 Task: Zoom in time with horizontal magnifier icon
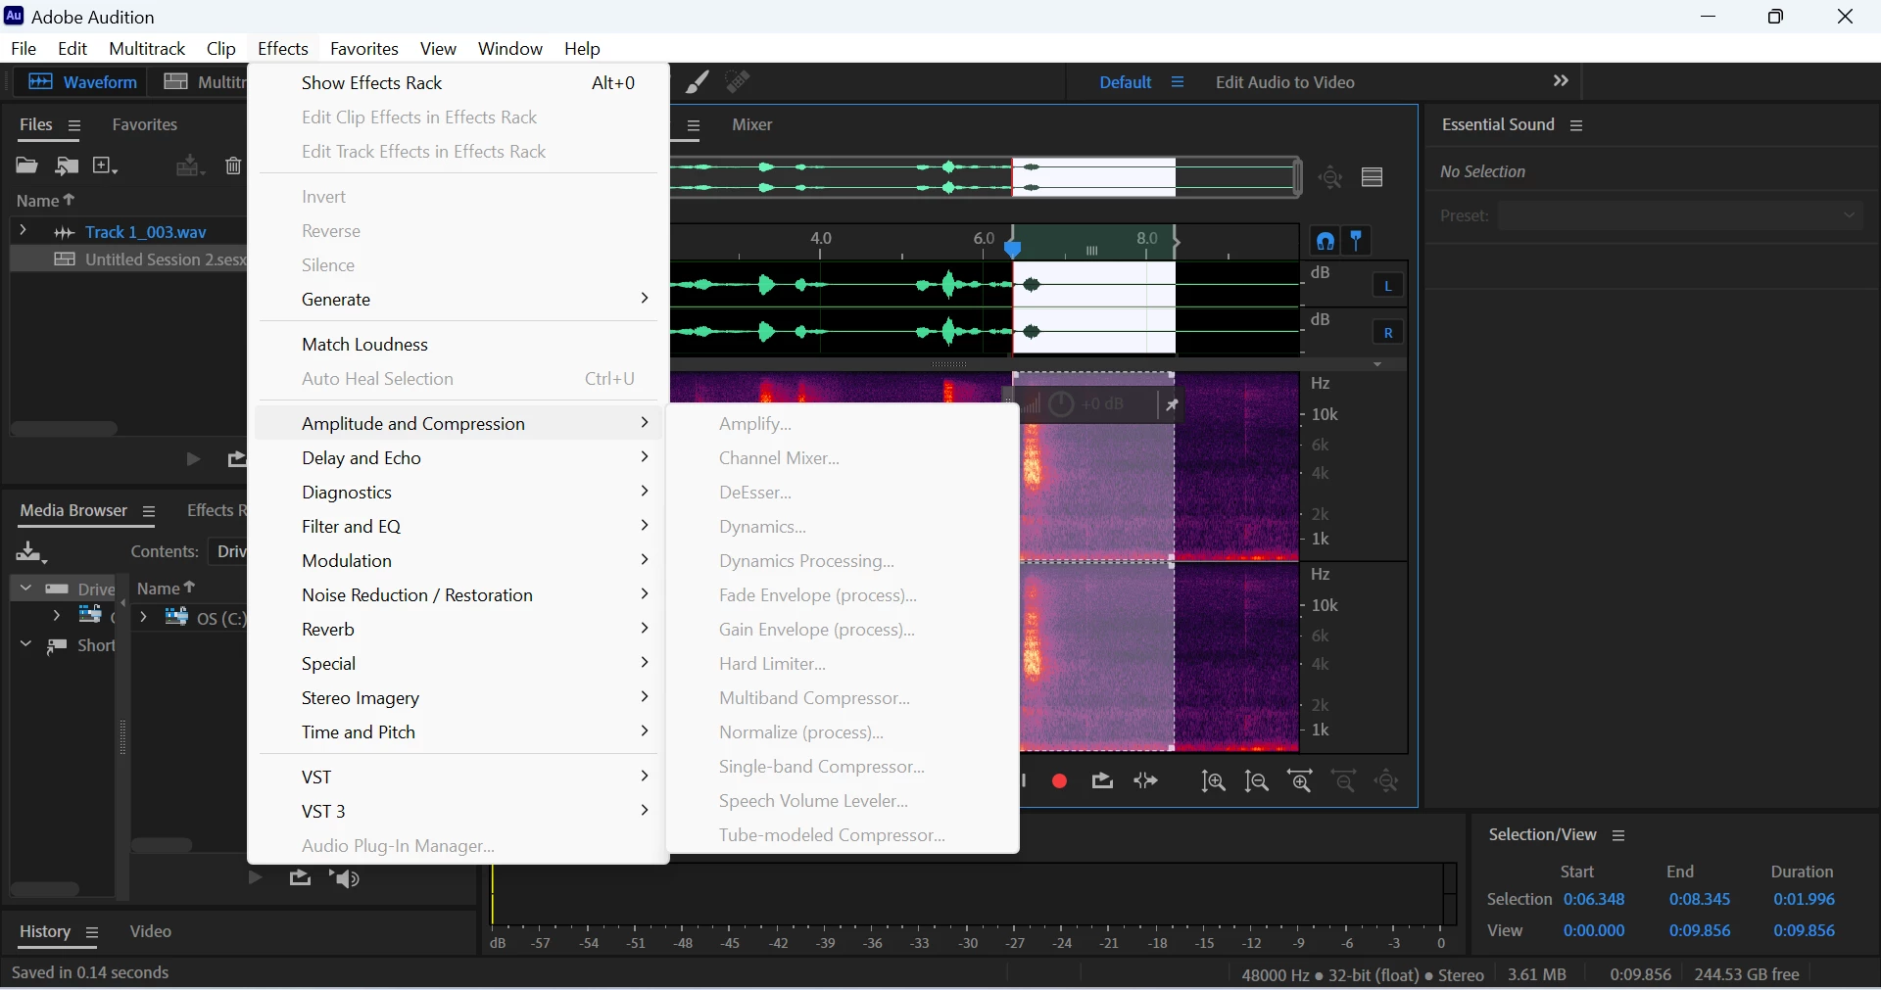(x=1301, y=783)
